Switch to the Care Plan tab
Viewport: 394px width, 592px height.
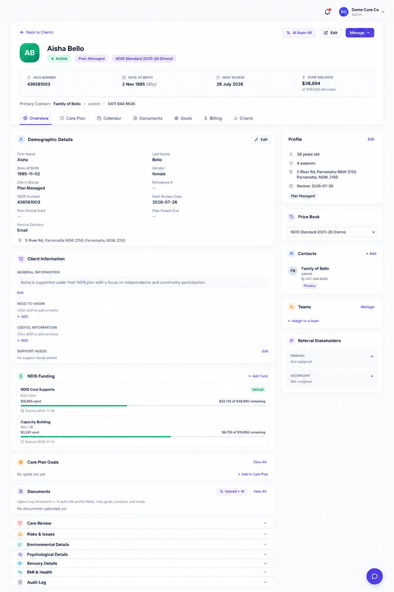coord(72,118)
